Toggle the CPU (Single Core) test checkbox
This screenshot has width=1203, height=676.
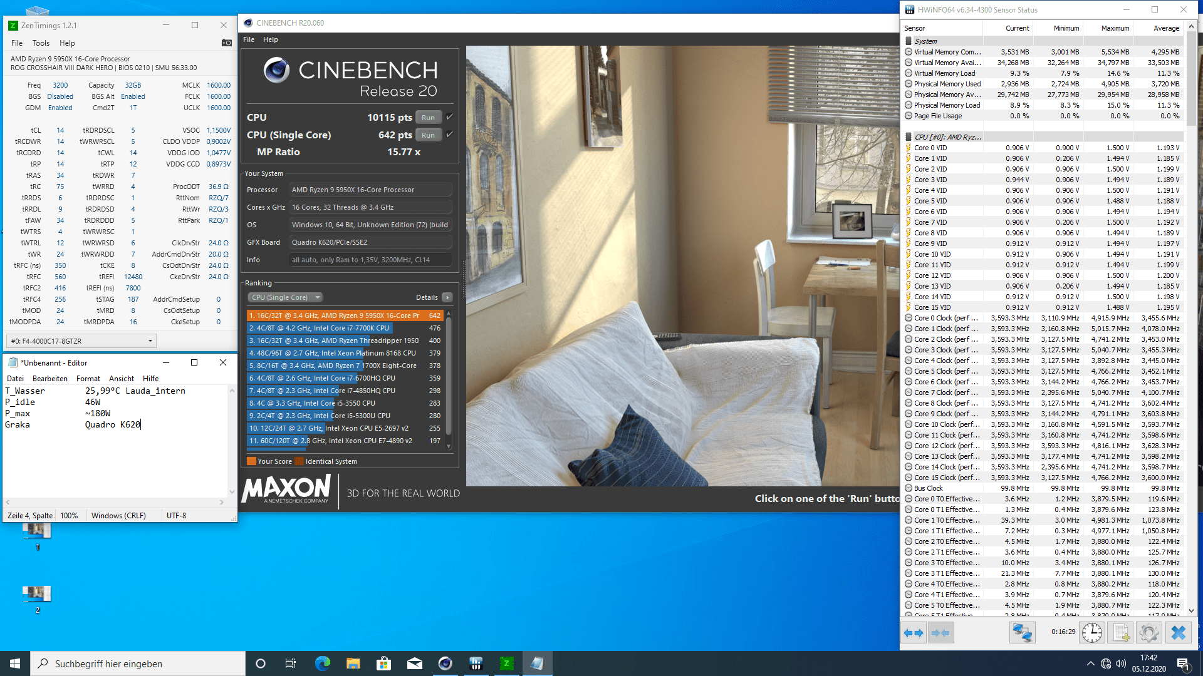pyautogui.click(x=449, y=135)
